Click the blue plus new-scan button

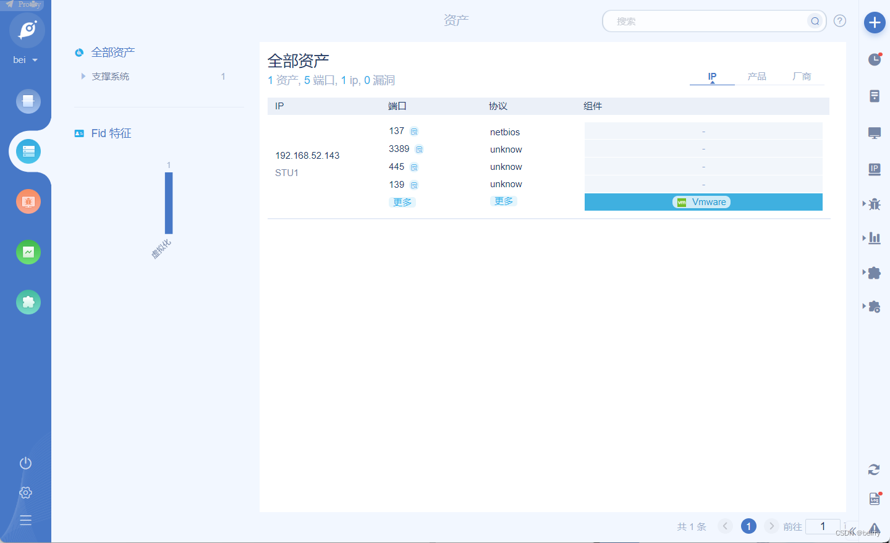pyautogui.click(x=875, y=23)
